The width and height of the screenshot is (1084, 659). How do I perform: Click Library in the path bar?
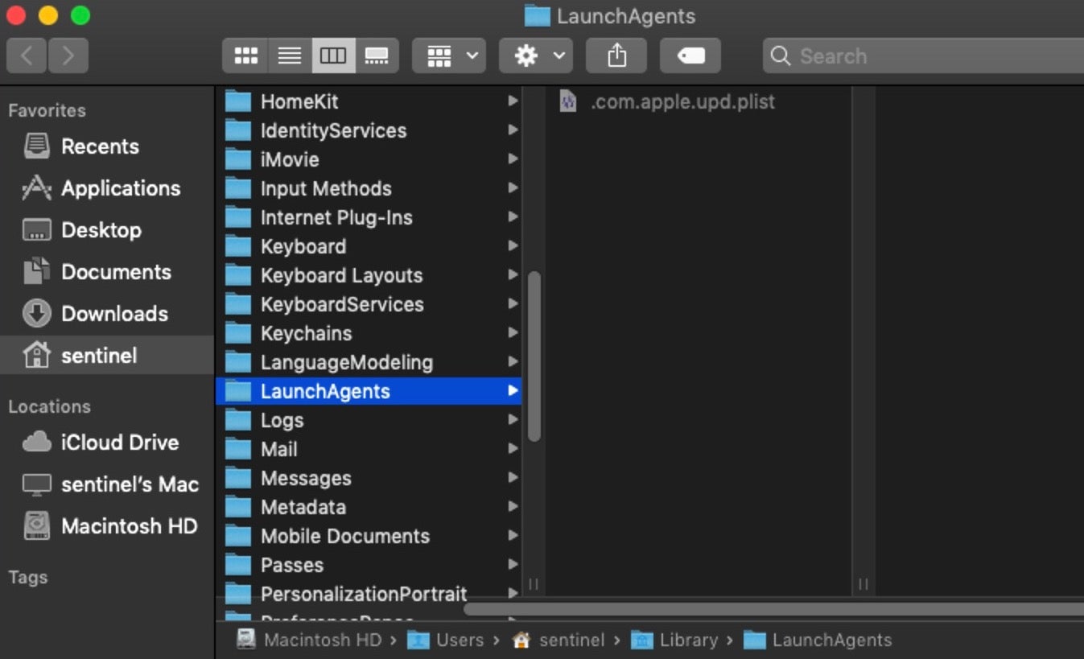[688, 640]
